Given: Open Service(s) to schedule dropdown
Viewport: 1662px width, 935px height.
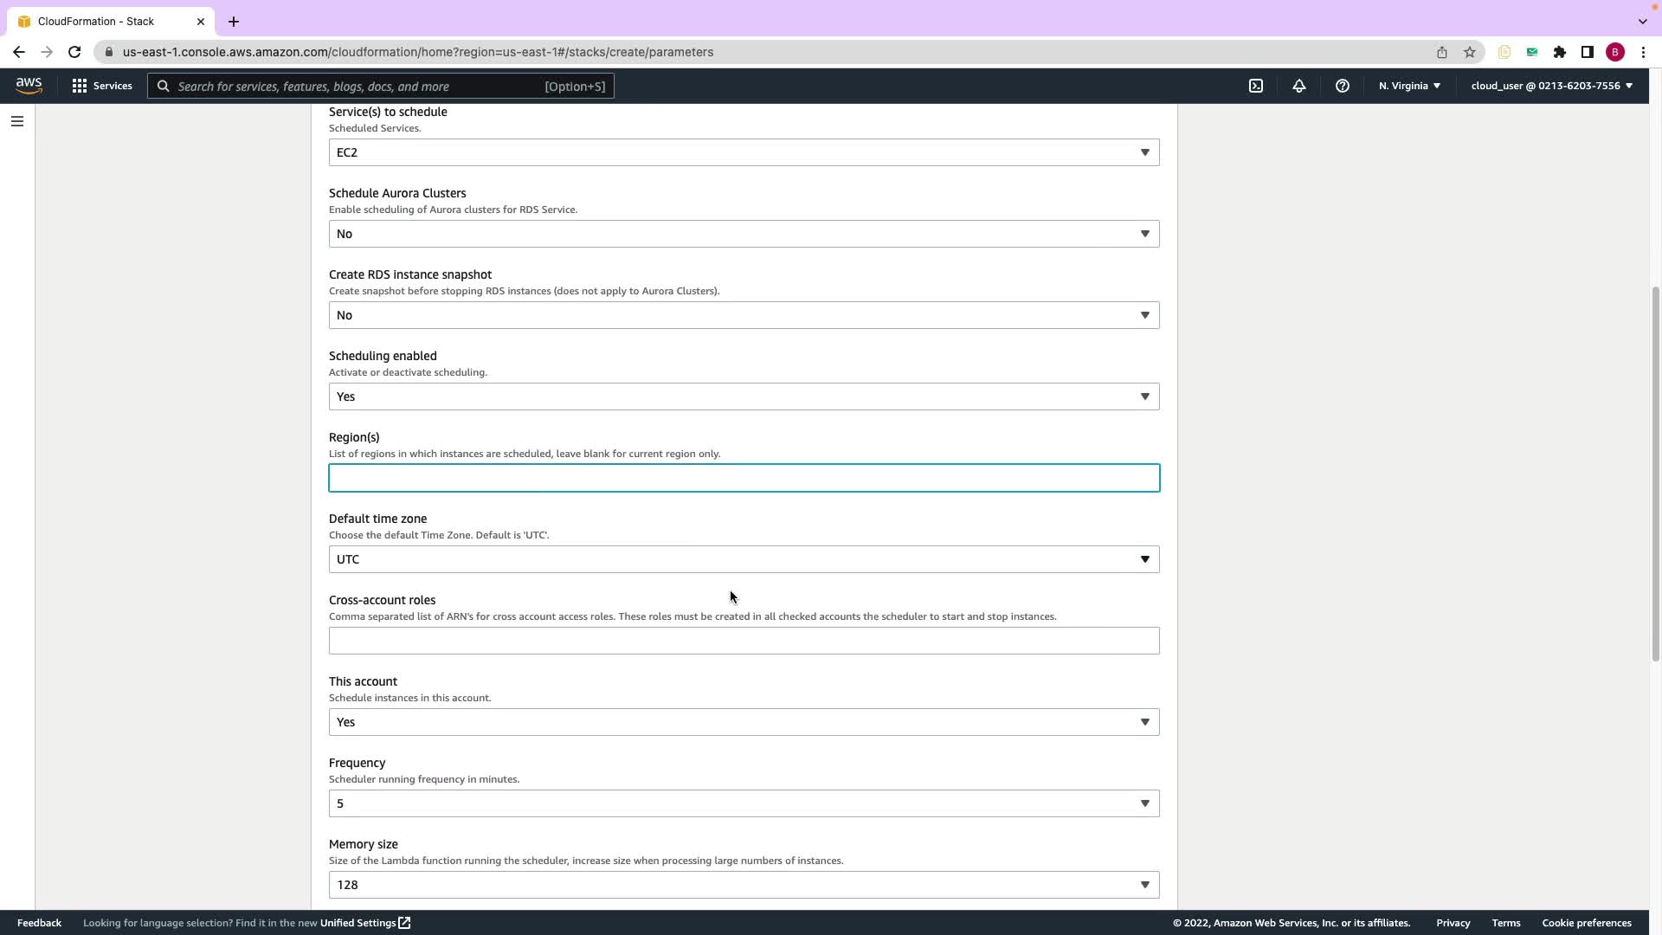Looking at the screenshot, I should (744, 152).
